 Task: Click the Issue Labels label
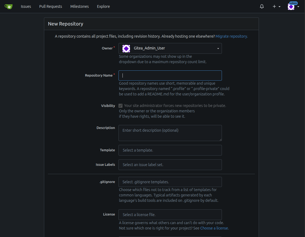[x=105, y=165]
